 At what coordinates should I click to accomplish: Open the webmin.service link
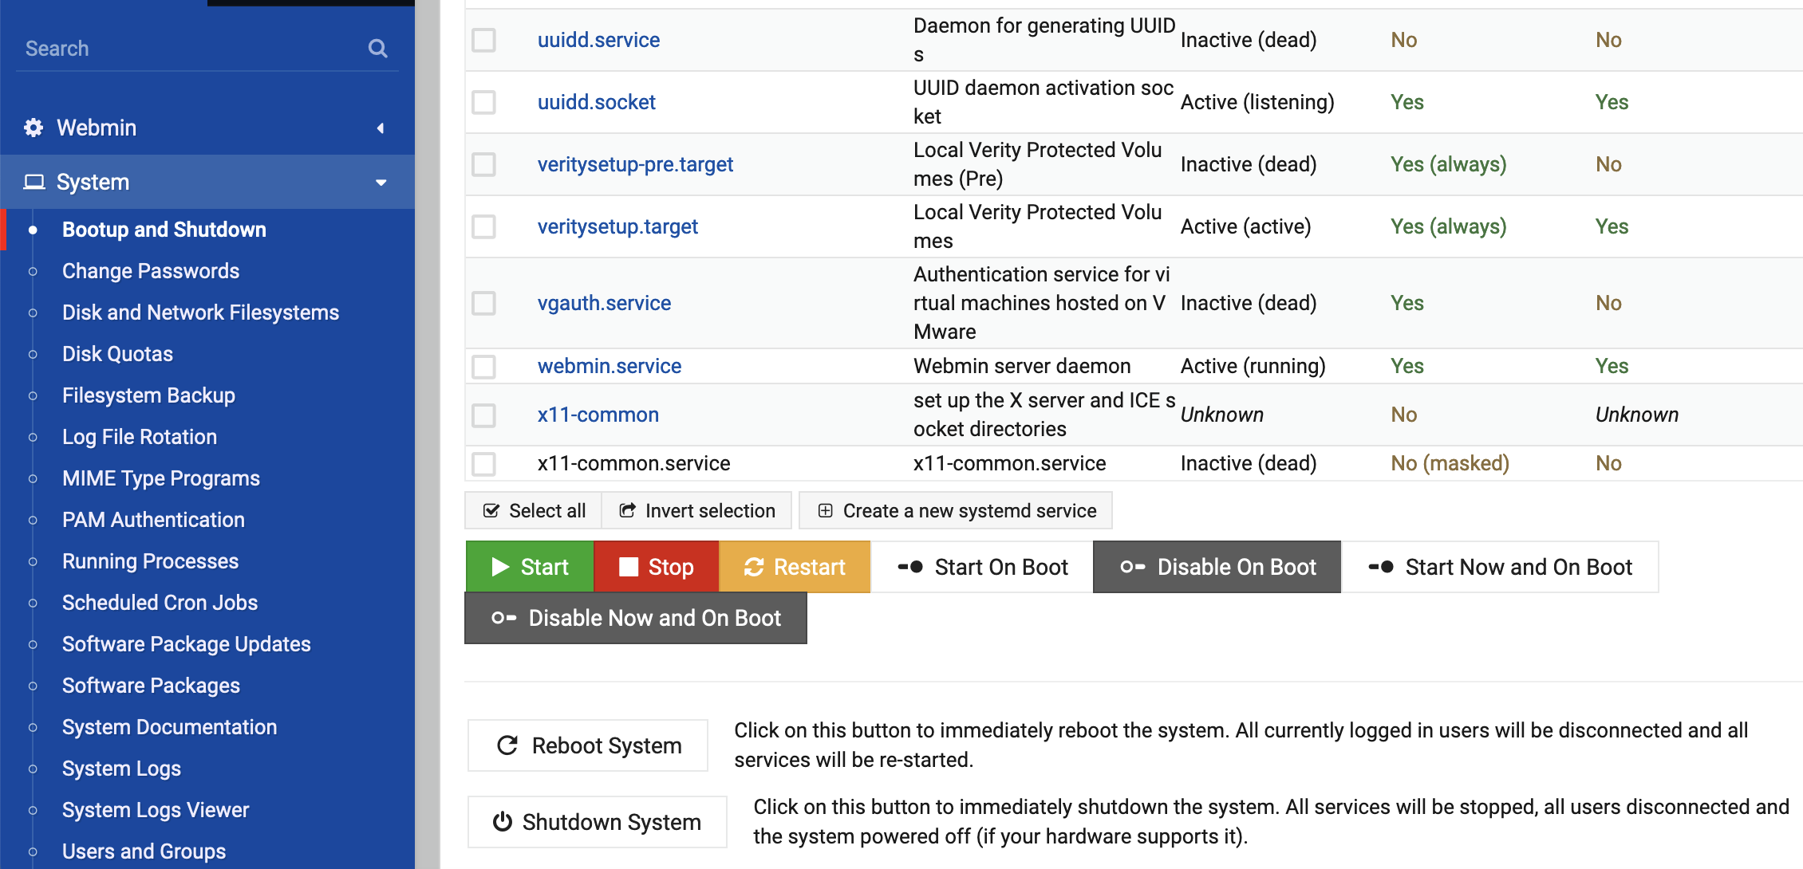[610, 366]
